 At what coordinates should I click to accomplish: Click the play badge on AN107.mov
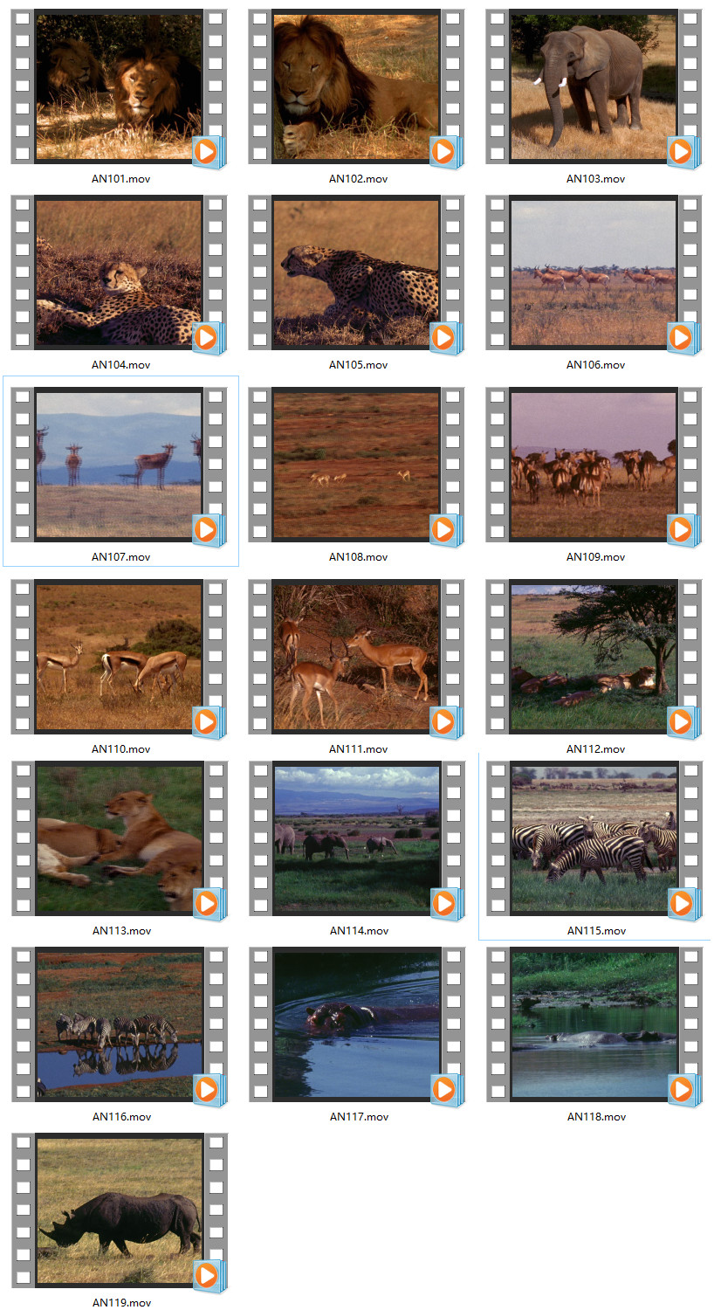pyautogui.click(x=207, y=530)
